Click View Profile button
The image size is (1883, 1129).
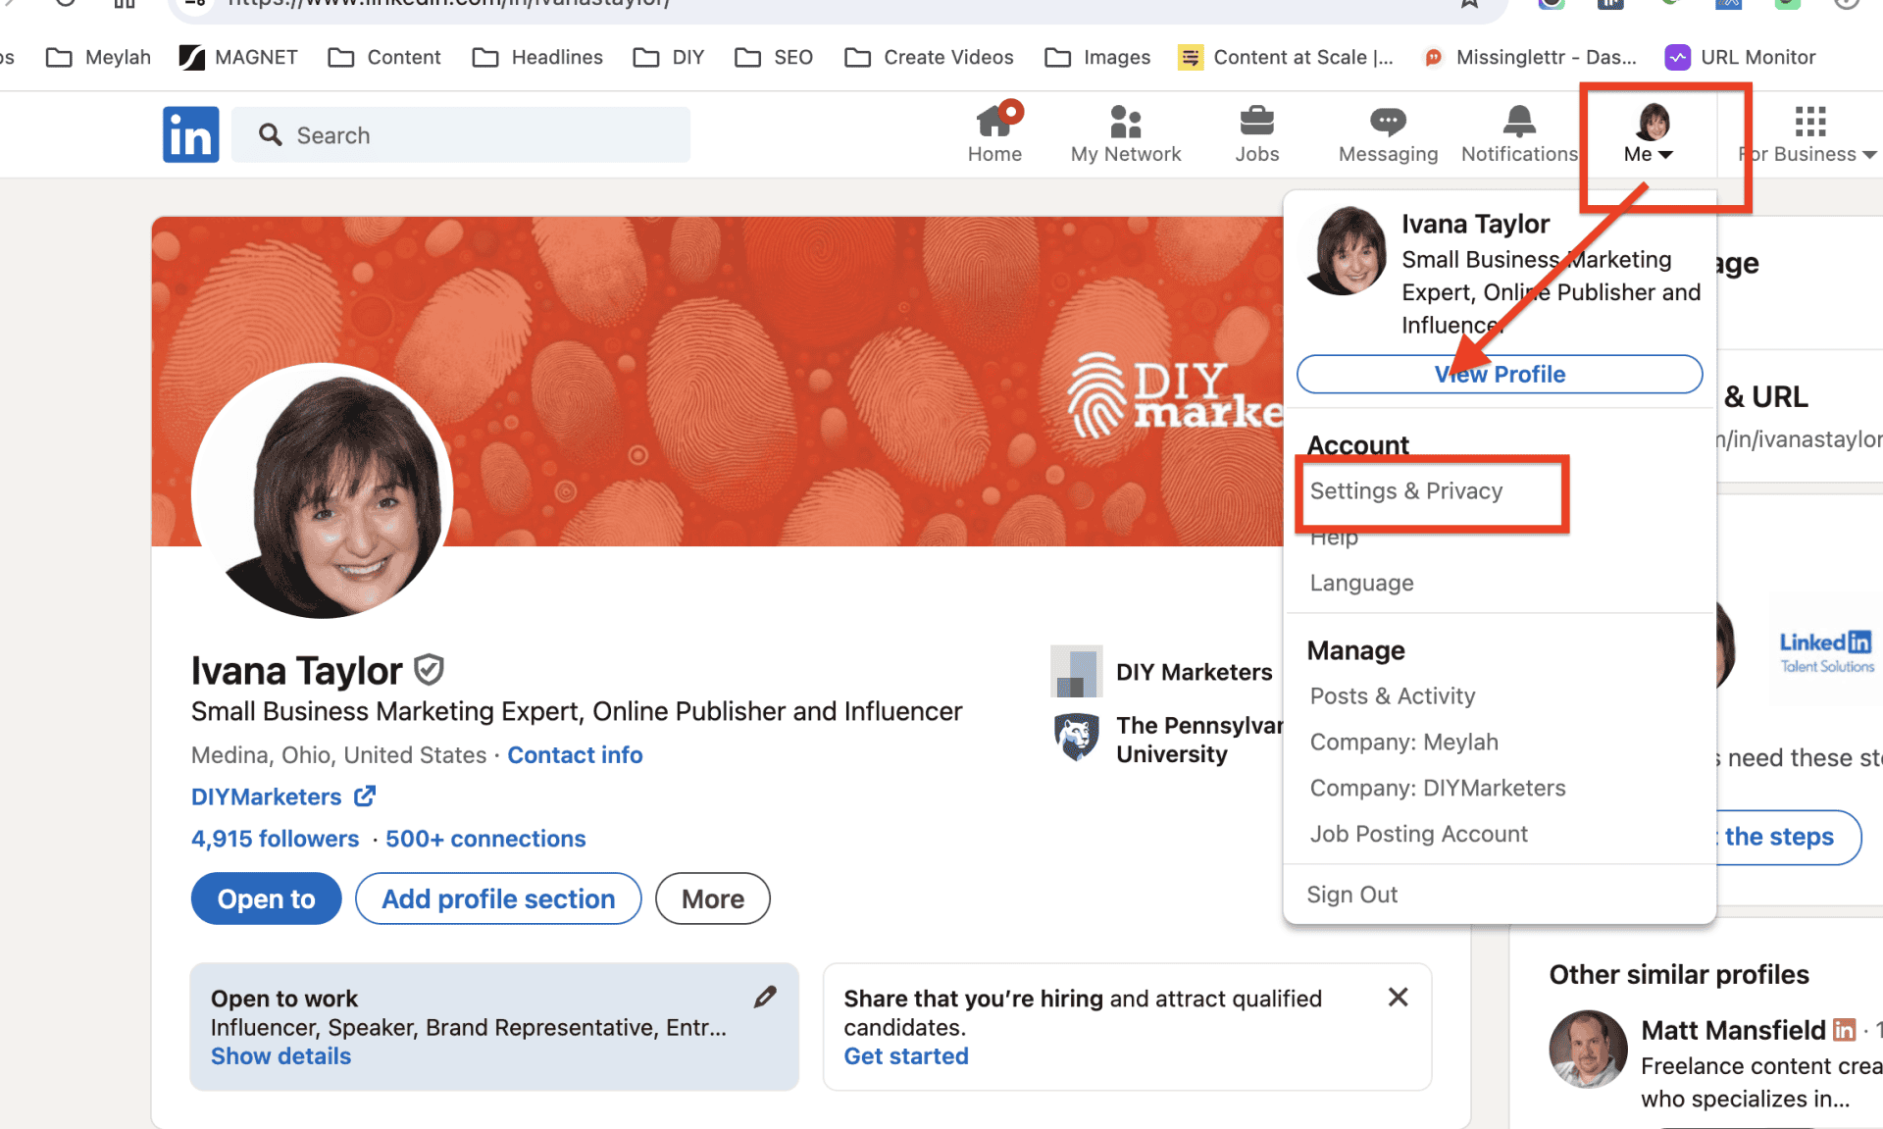1499,375
